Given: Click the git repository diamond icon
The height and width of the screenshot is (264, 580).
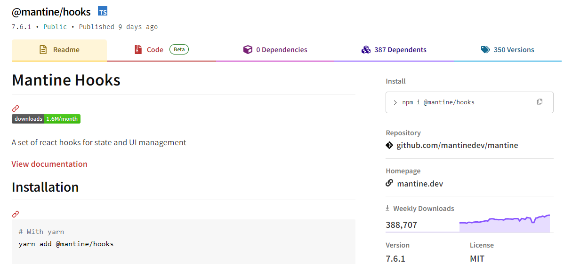Looking at the screenshot, I should click(389, 145).
